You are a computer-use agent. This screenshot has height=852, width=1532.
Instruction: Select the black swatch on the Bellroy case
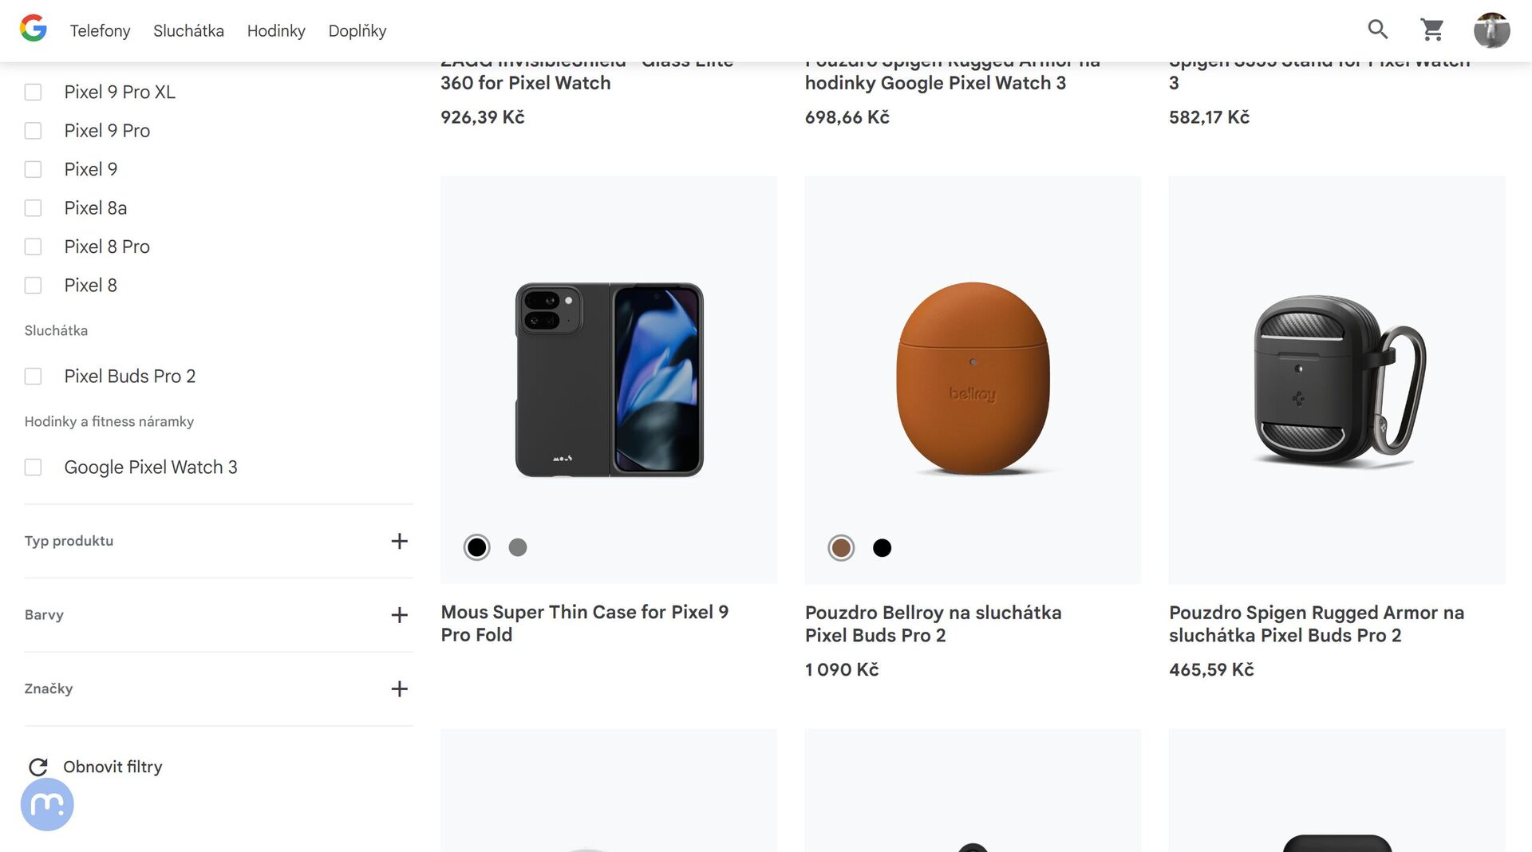coord(882,548)
